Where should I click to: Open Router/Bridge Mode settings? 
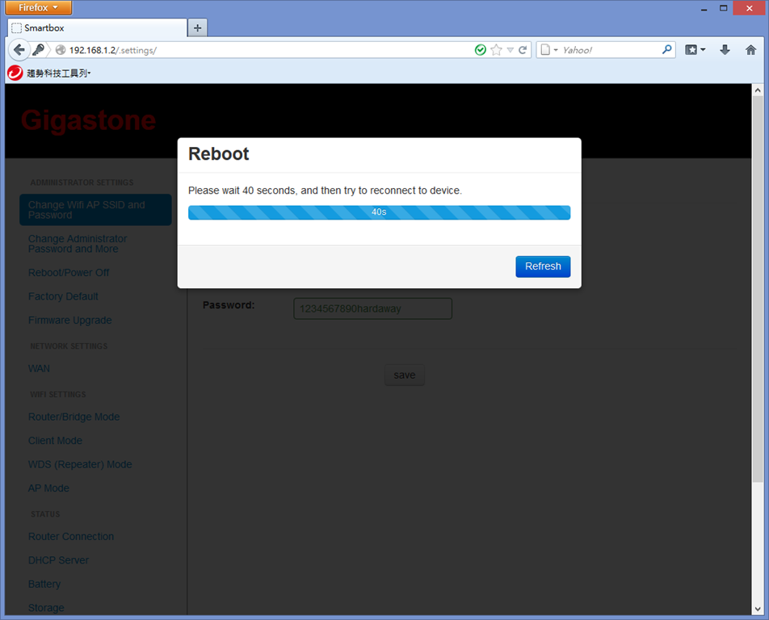[x=74, y=417]
